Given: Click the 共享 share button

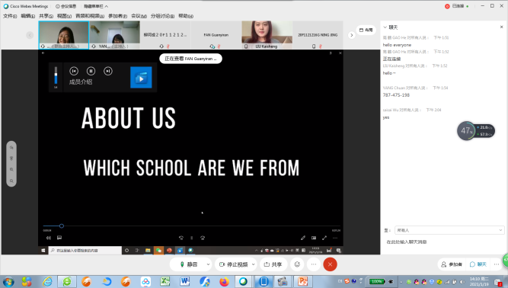Looking at the screenshot, I should coord(273,264).
